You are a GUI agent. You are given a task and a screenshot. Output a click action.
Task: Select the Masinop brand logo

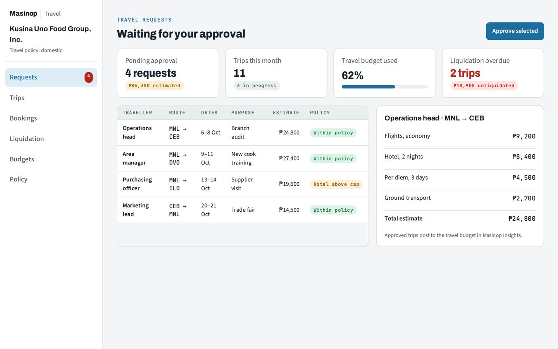pos(23,14)
